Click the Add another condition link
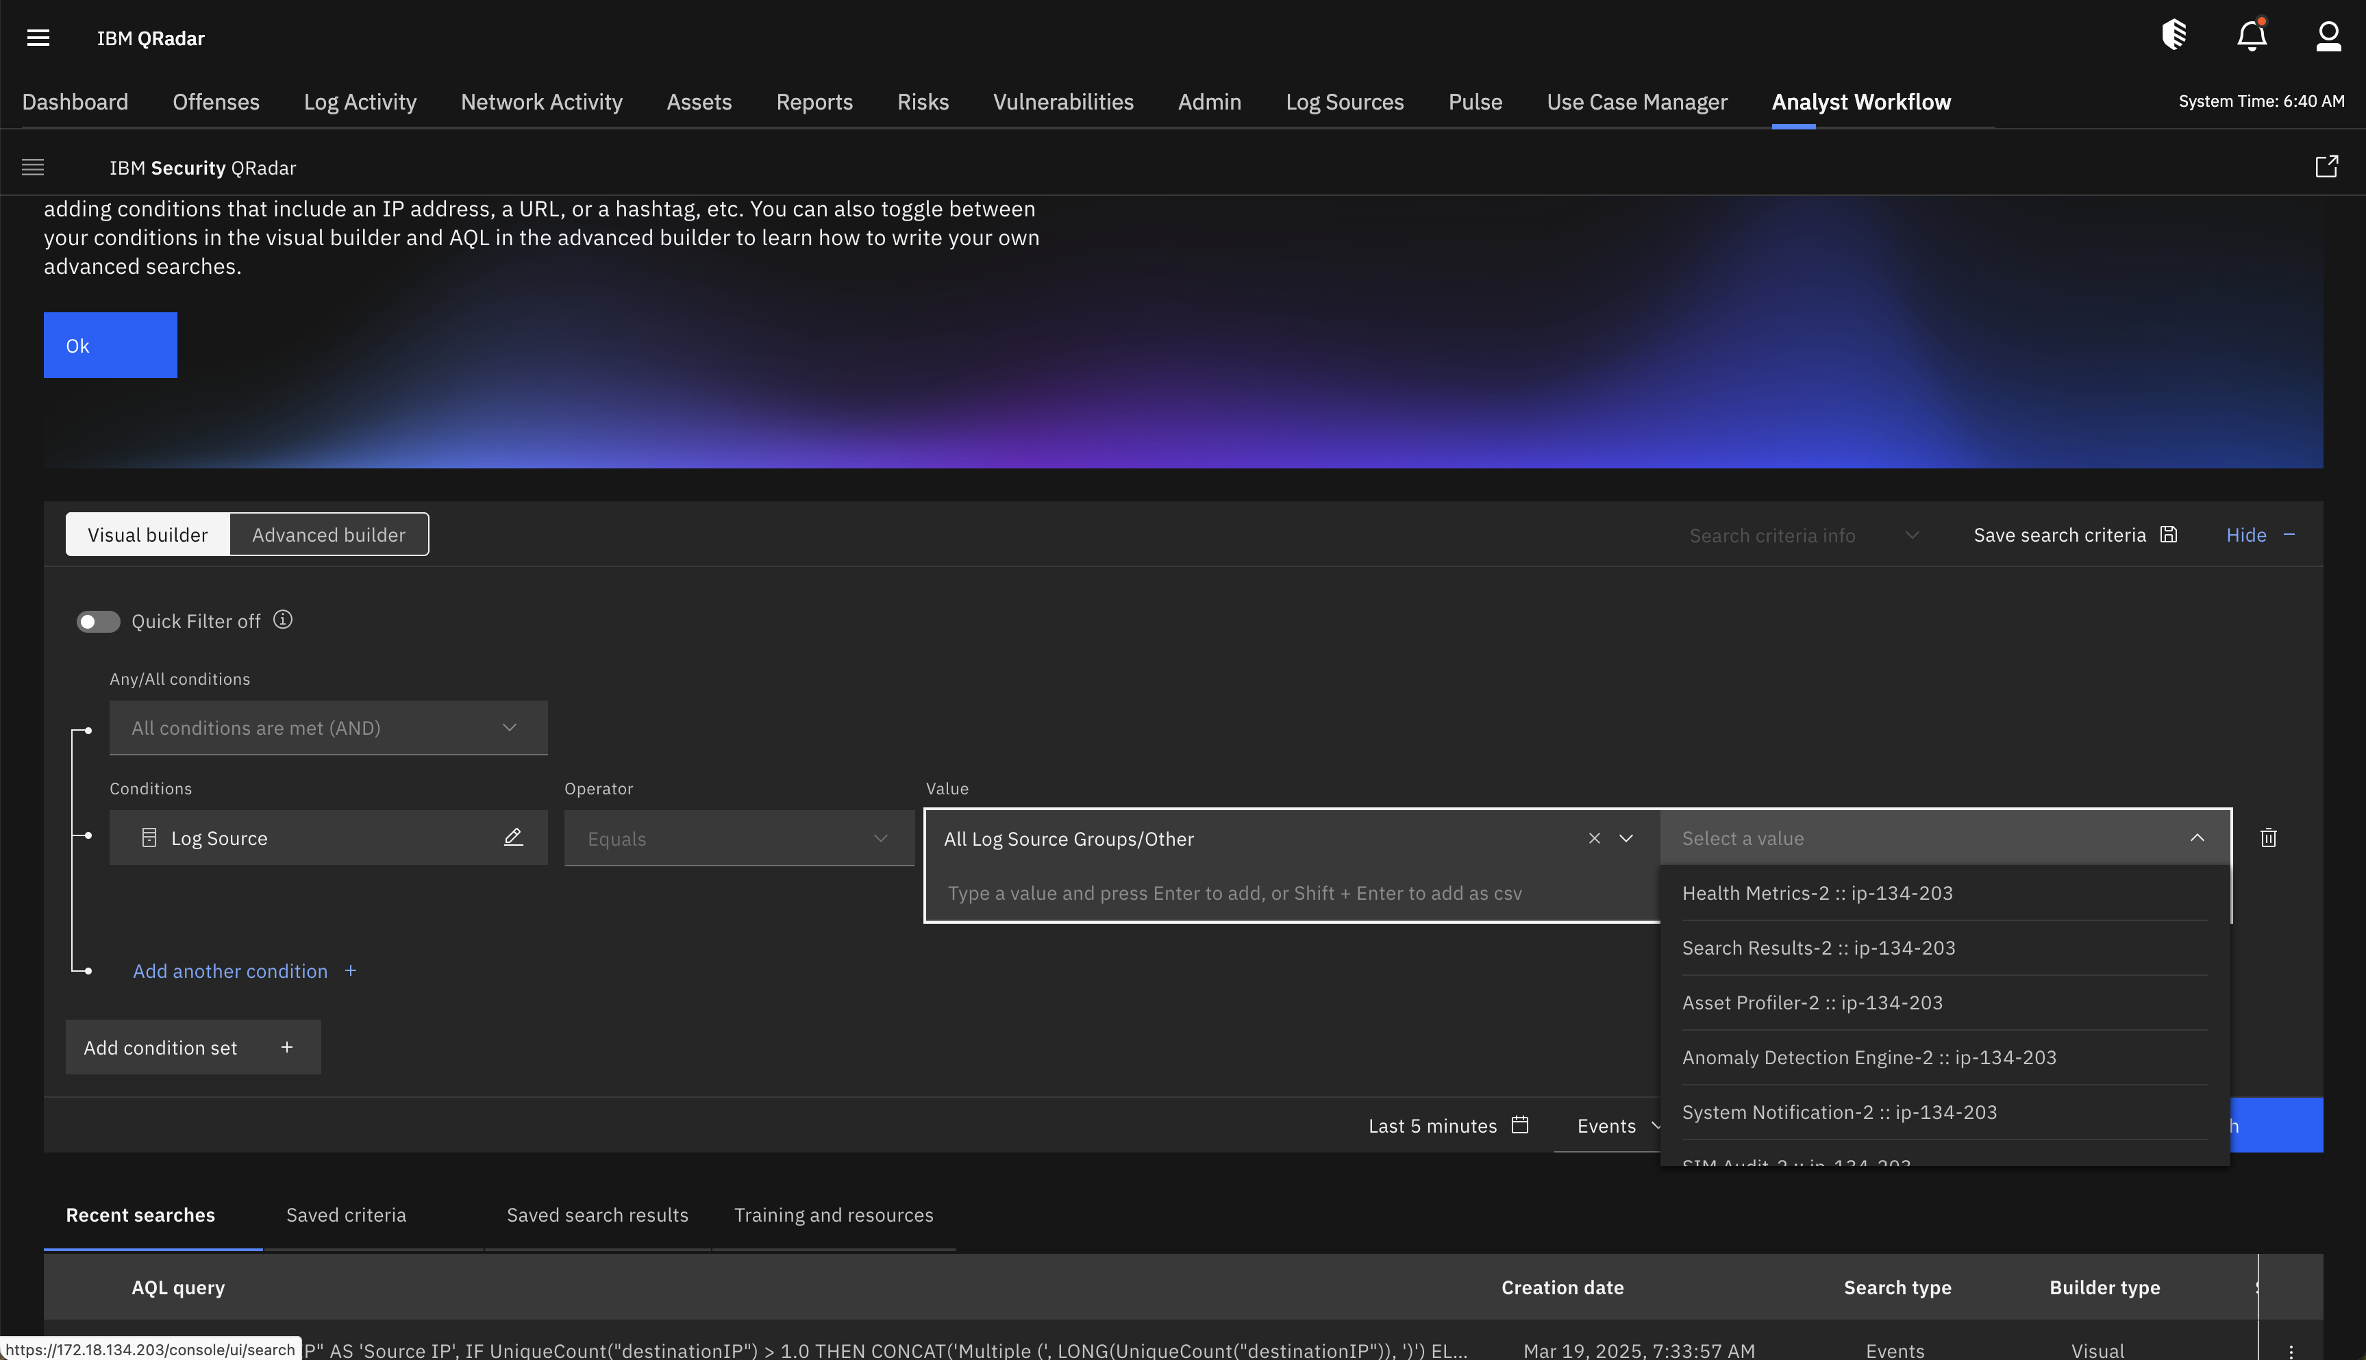The image size is (2366, 1360). 229,970
